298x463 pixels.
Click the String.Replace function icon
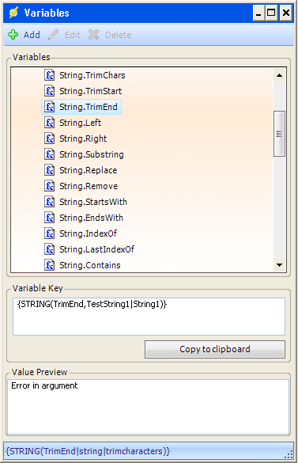50,170
